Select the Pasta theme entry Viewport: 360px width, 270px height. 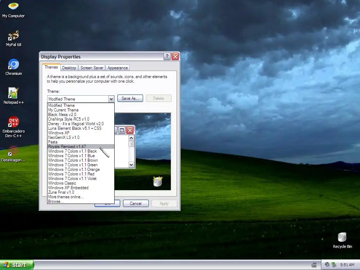pyautogui.click(x=81, y=142)
